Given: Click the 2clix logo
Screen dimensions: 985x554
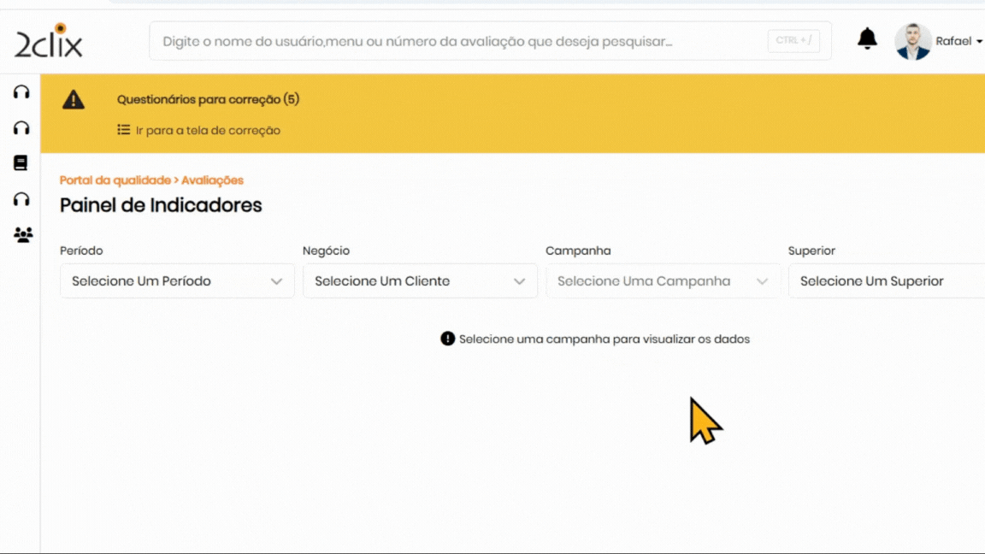Looking at the screenshot, I should [x=49, y=40].
